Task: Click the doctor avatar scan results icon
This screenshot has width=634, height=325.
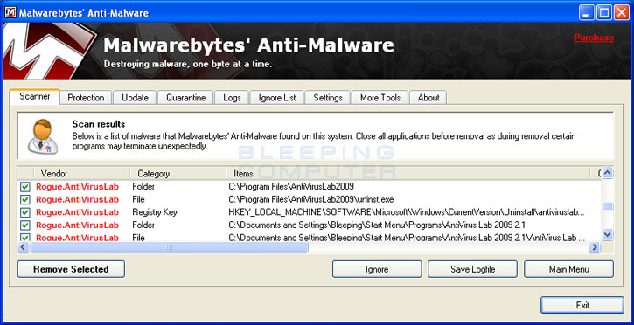Action: coord(43,137)
